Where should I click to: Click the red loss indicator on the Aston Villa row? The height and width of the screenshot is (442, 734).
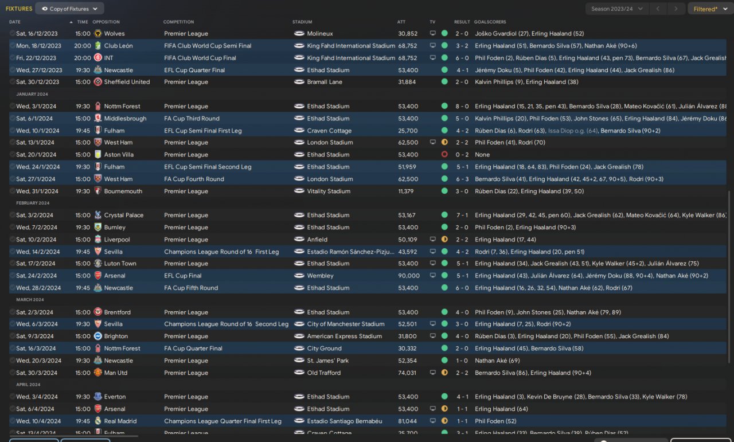point(444,155)
